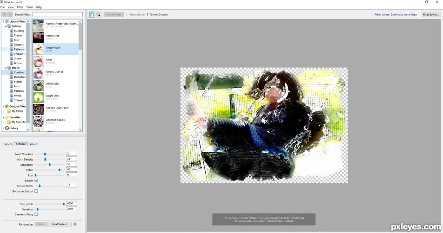Image resolution: width=443 pixels, height=233 pixels.
Task: Open the Techno textures folder
Action: pyautogui.click(x=16, y=63)
